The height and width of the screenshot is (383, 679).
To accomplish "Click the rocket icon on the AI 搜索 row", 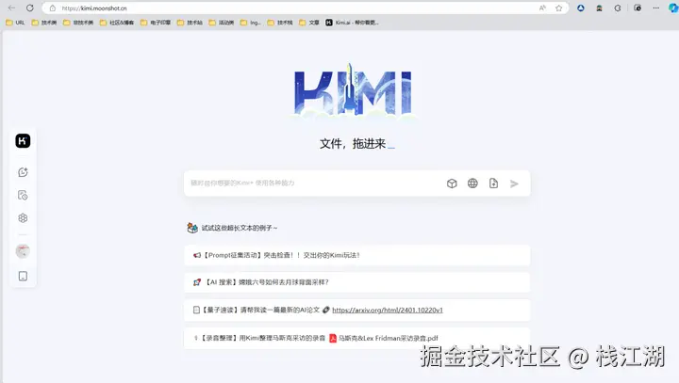I will (197, 282).
